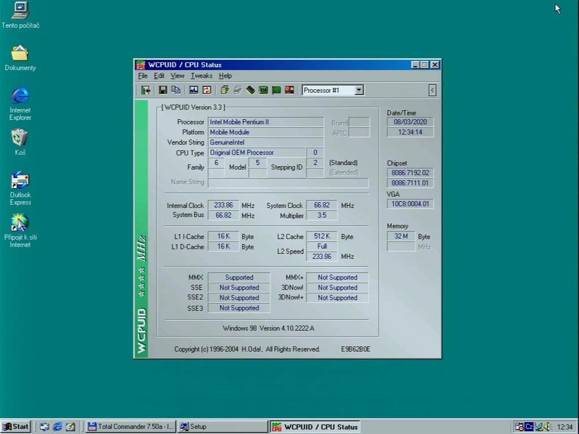Image resolution: width=579 pixels, height=434 pixels.
Task: Click the Platform field Mobile Module
Action: point(266,132)
